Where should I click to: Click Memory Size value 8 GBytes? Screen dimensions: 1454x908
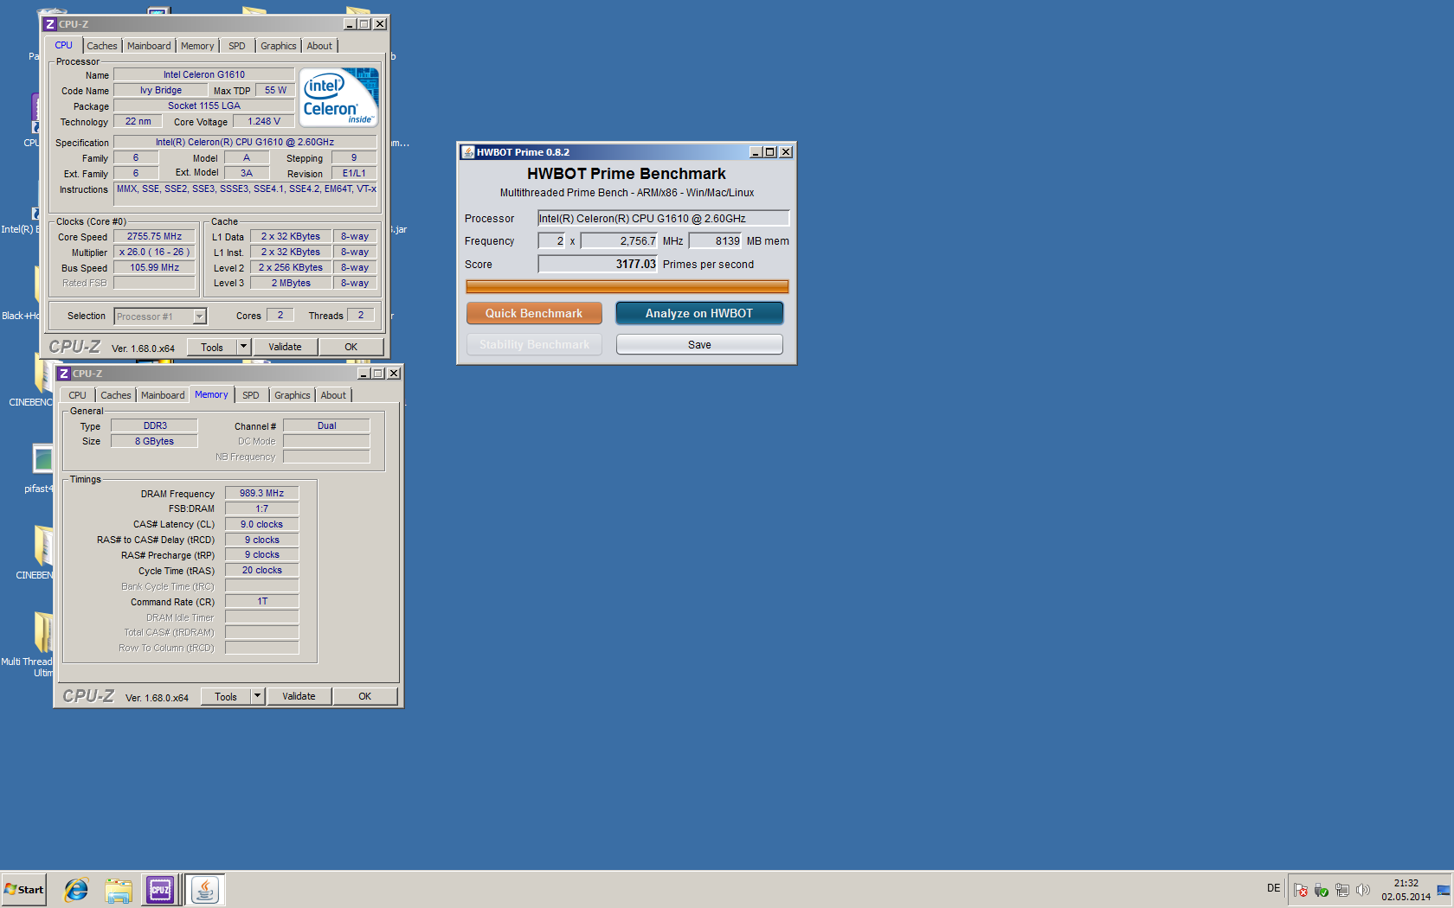(154, 441)
